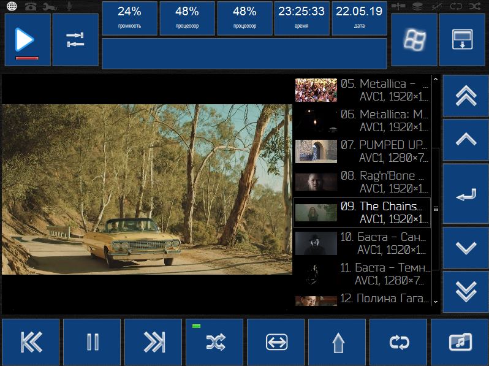The height and width of the screenshot is (366, 489).
Task: Click the 23:25:33 время tile
Action: tap(301, 18)
